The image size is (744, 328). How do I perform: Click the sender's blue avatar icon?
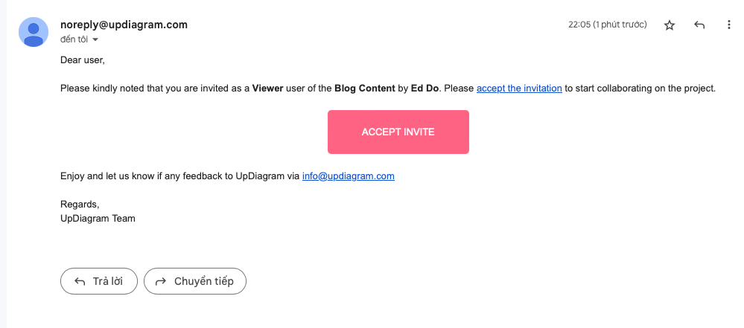point(34,32)
